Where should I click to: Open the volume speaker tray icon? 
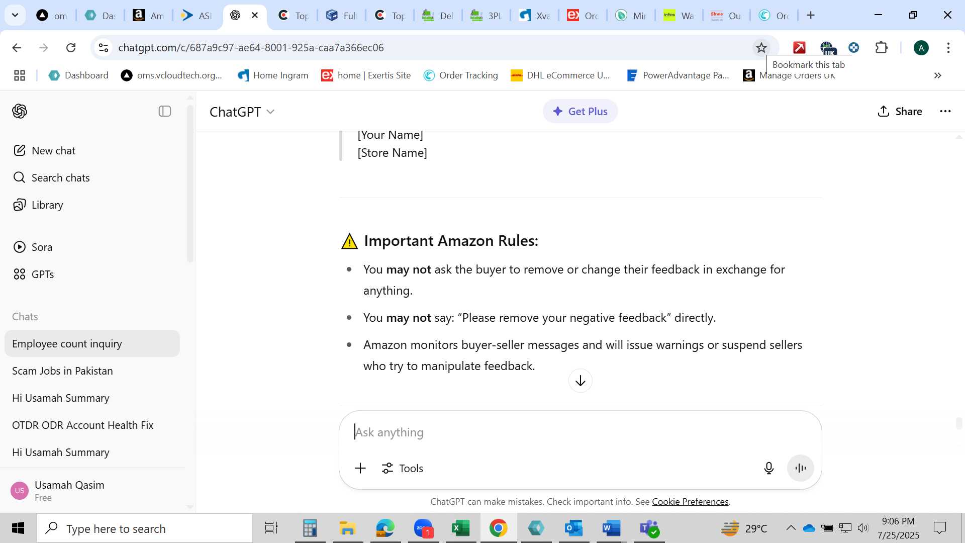[x=863, y=528]
